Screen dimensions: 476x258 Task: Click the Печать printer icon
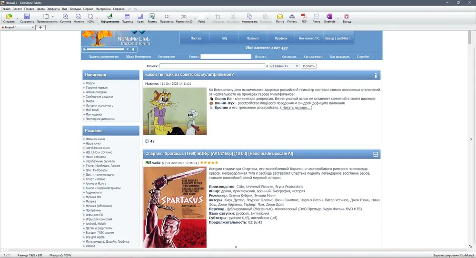[x=292, y=18]
